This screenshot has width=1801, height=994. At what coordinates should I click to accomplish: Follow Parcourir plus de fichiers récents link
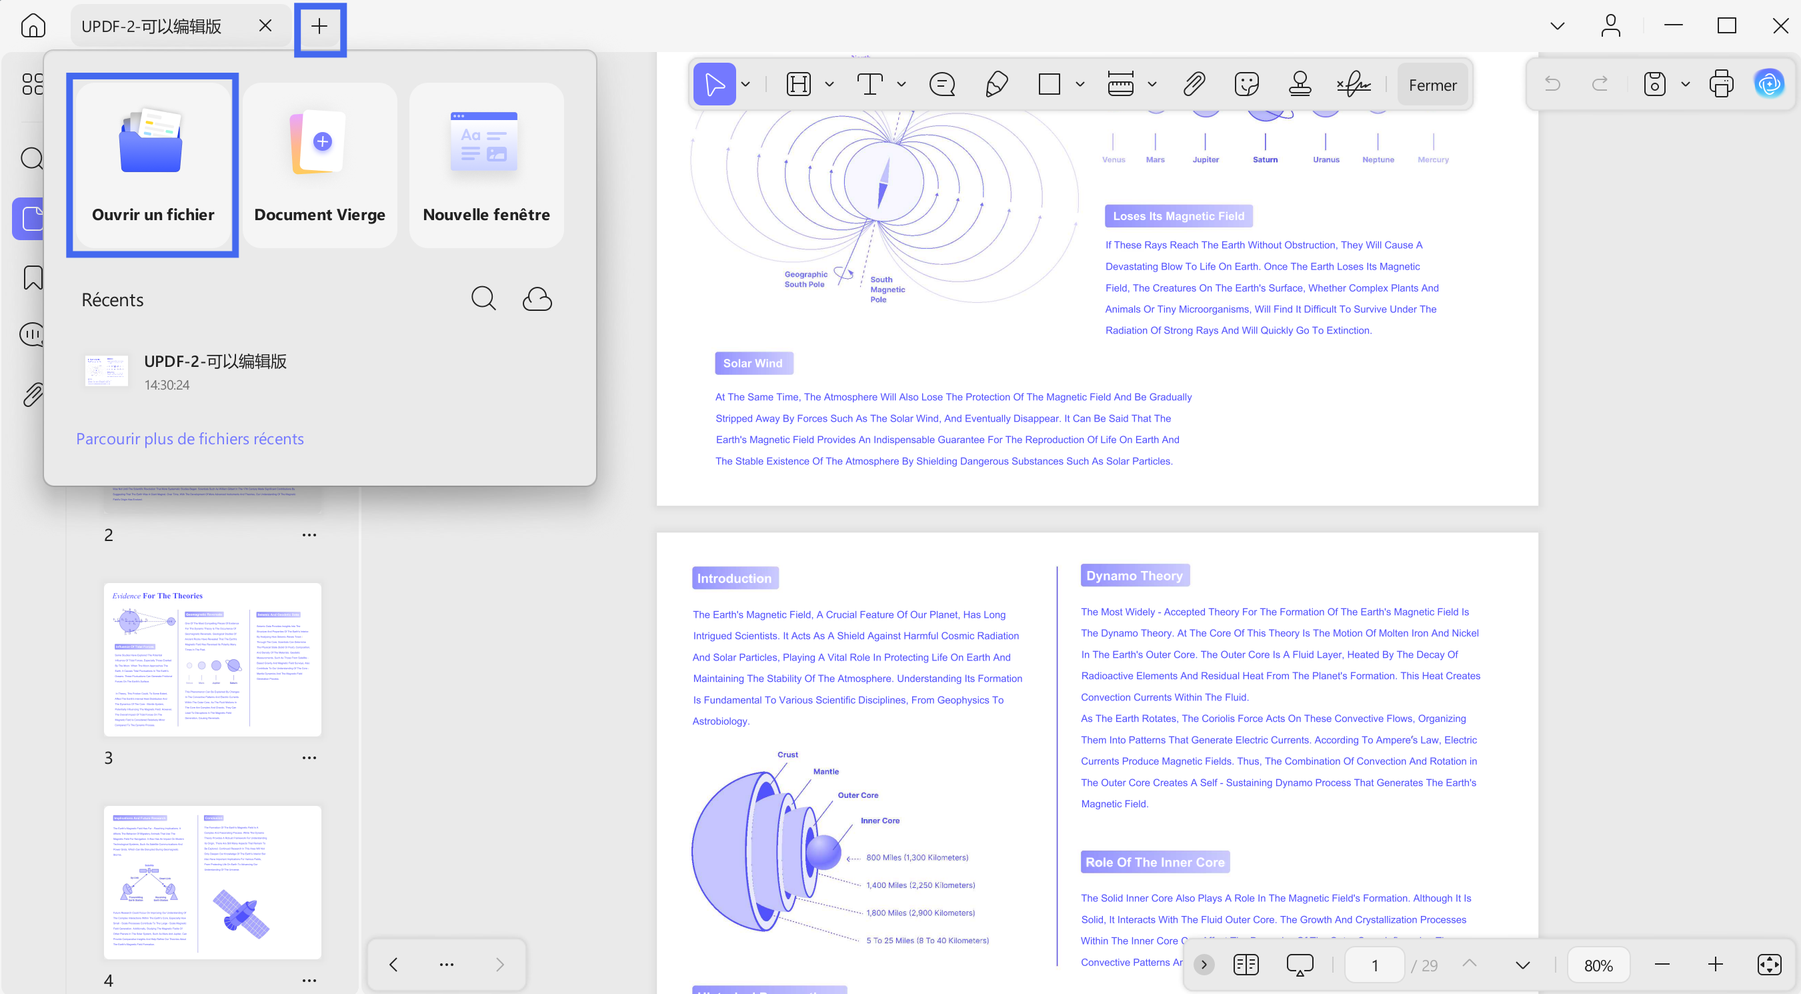coord(189,438)
